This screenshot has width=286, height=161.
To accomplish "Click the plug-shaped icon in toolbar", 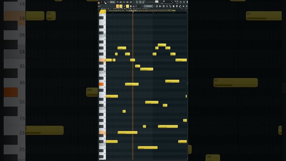I will [x=177, y=6].
